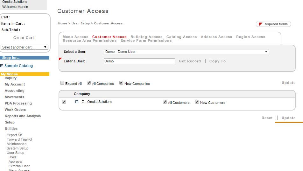
Task: Open the Catalog Access tab
Action: (x=181, y=37)
